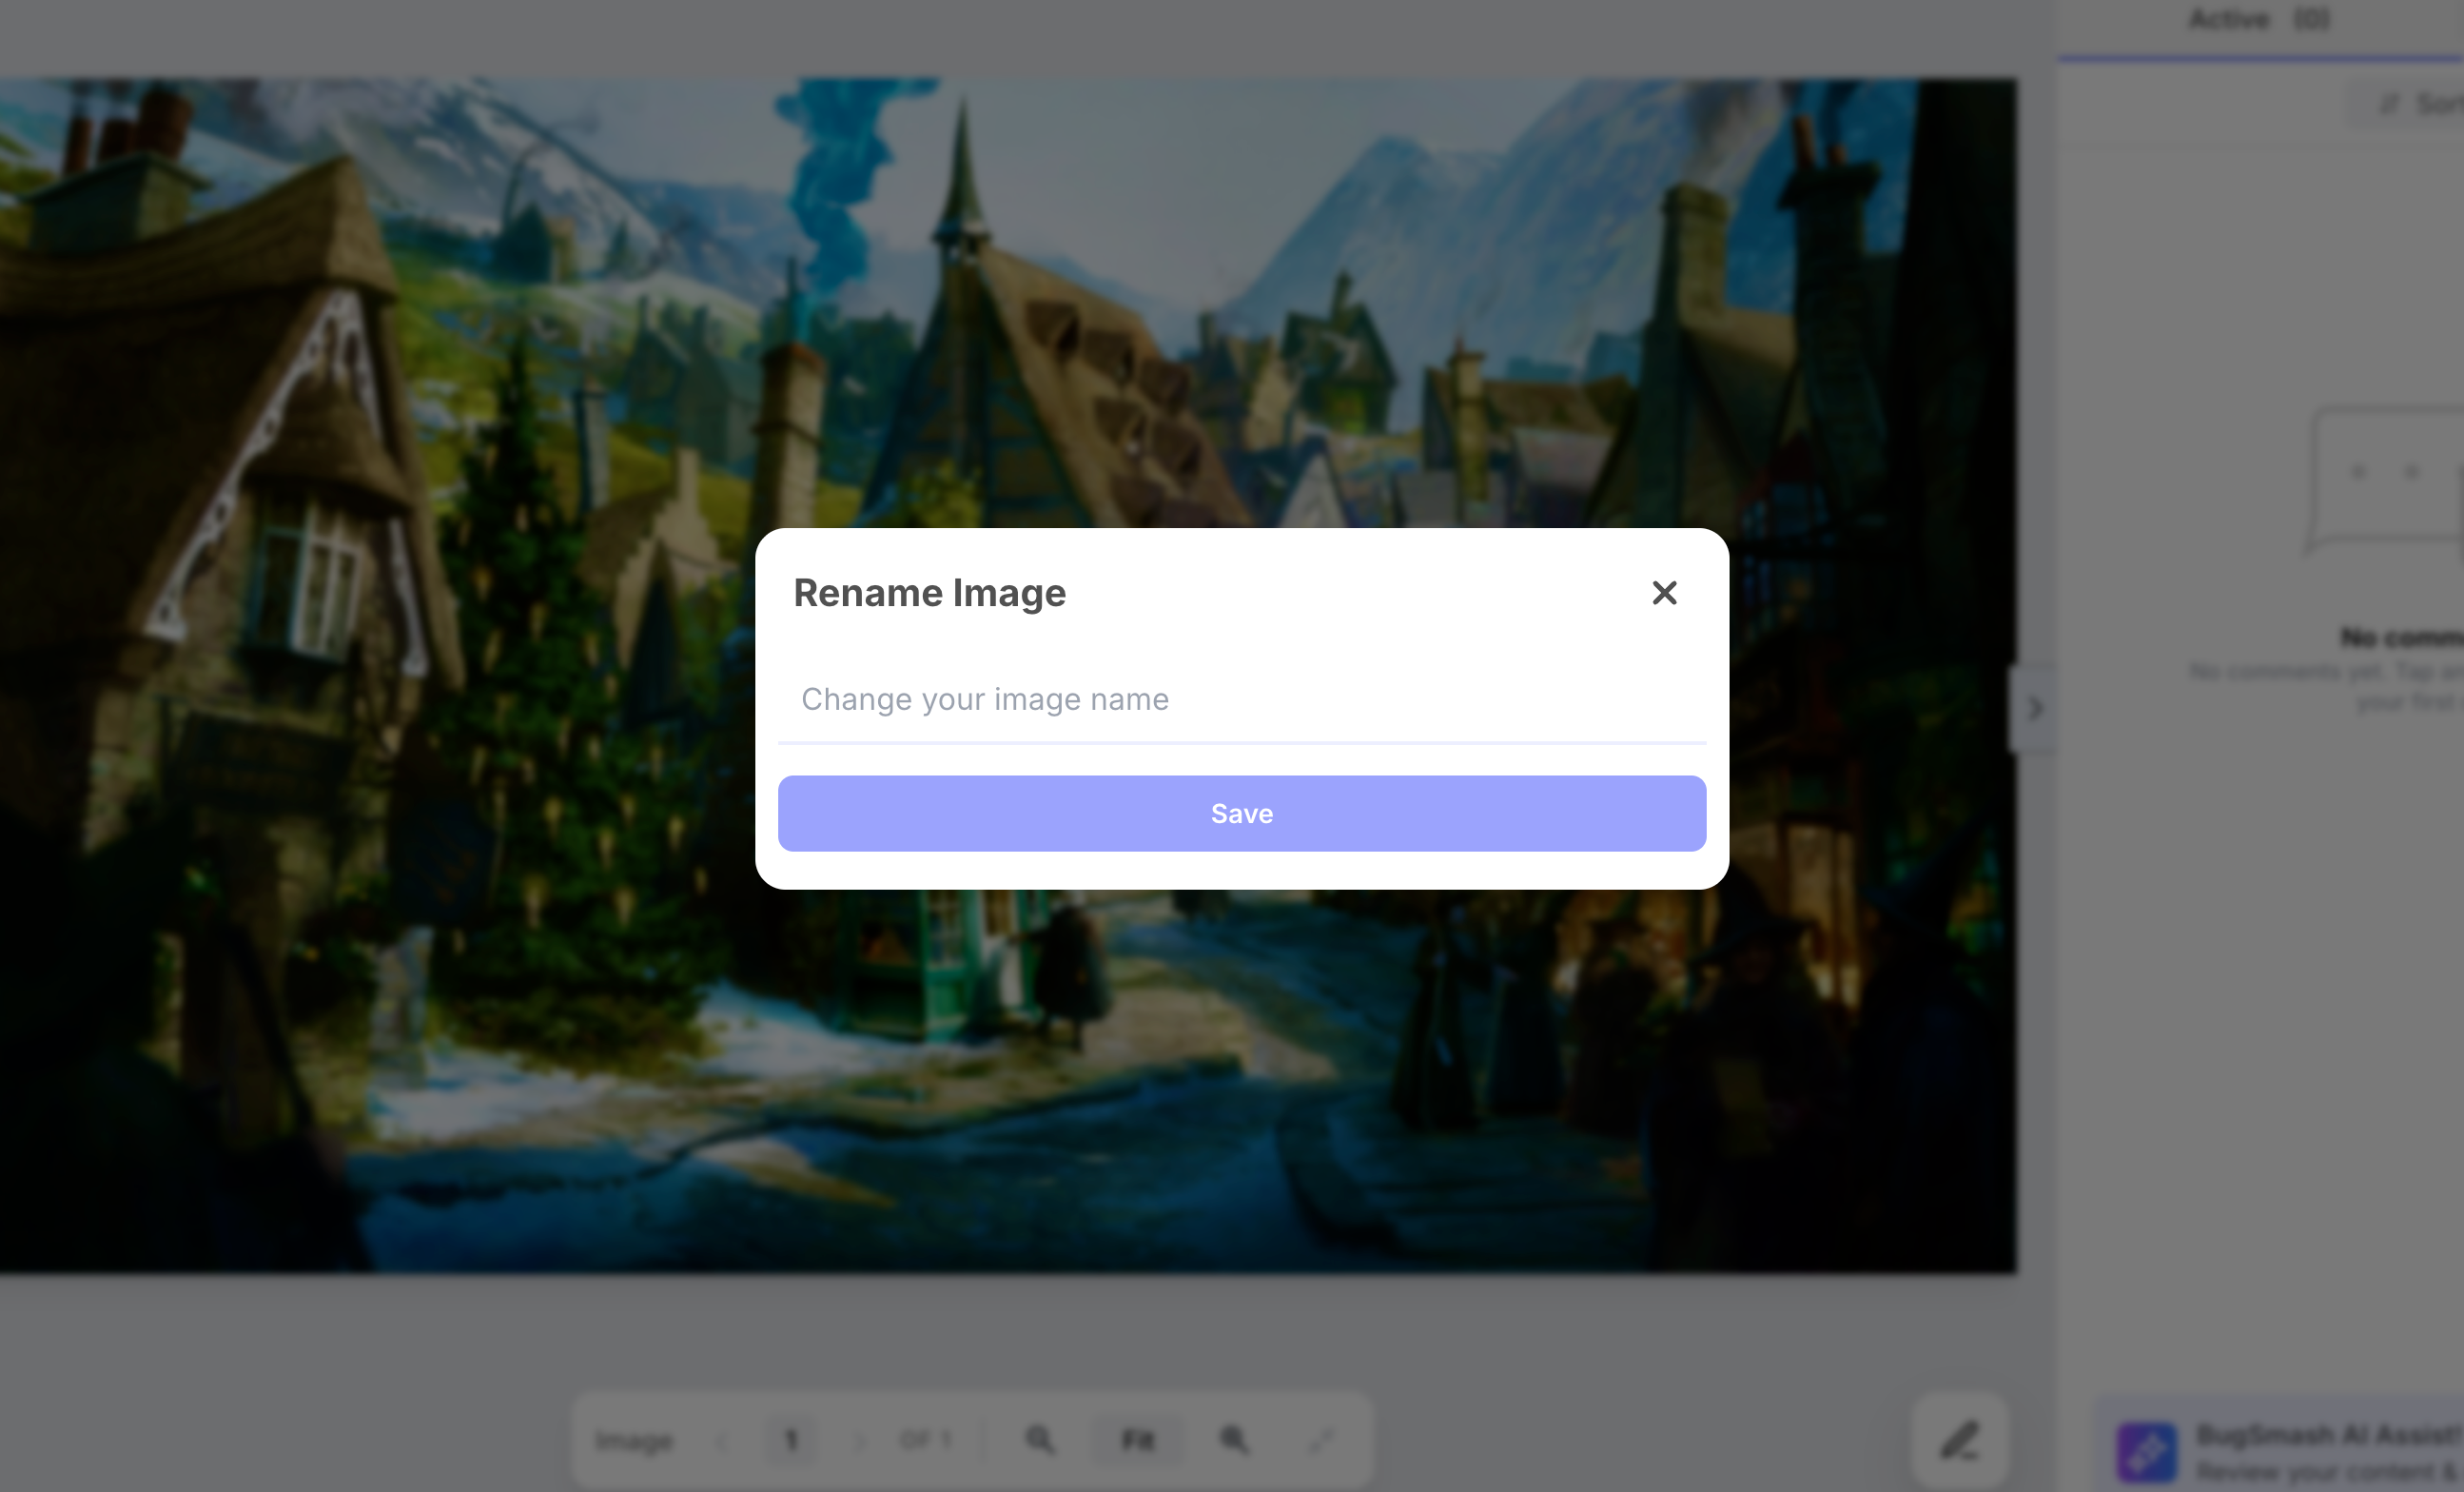2464x1492 pixels.
Task: Click the fullscreen expand arrows icon
Action: point(1322,1440)
